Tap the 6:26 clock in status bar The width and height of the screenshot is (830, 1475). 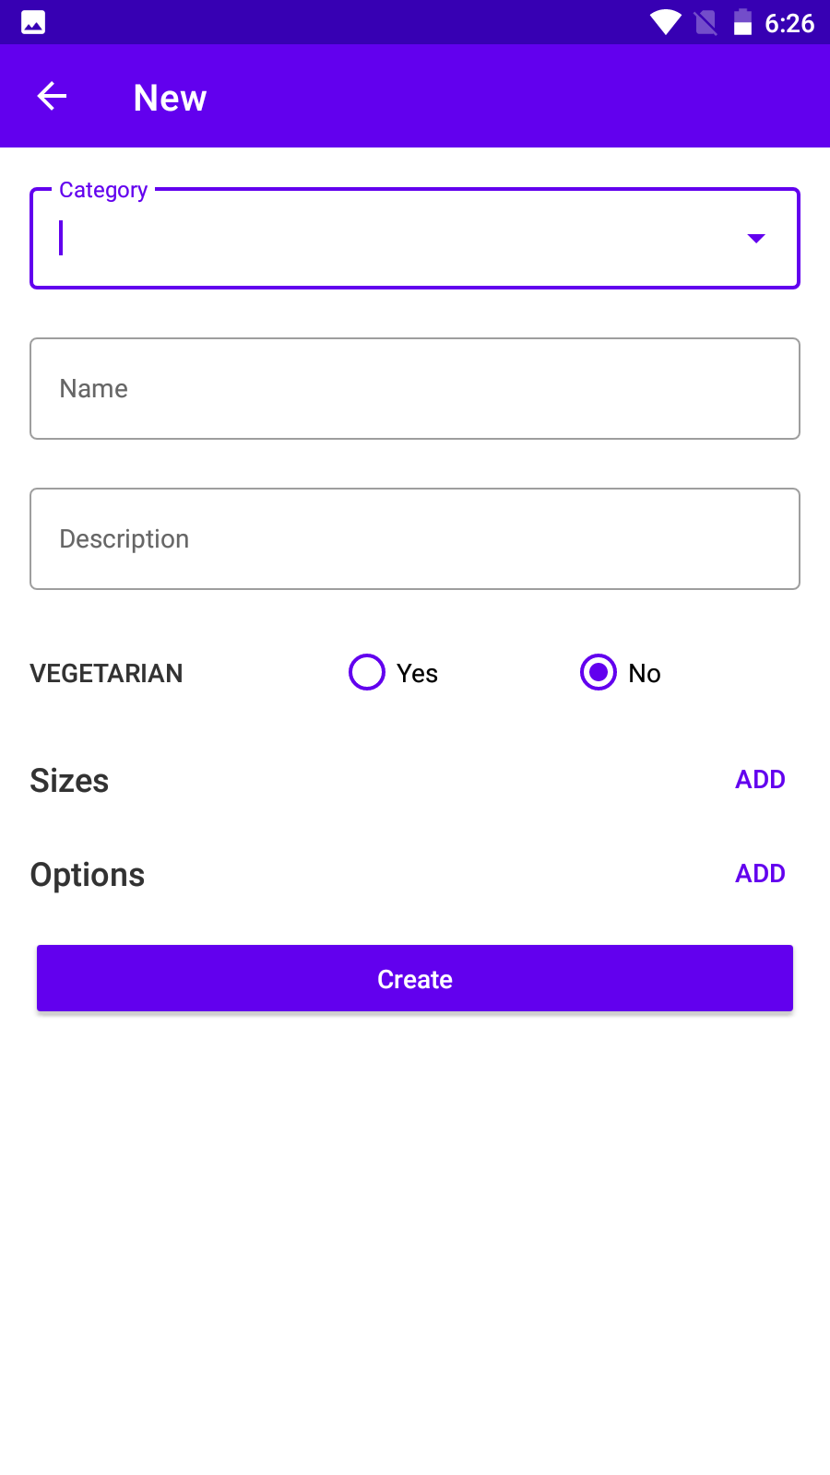coord(789,23)
